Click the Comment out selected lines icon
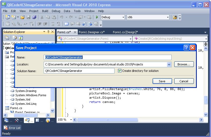This screenshot has height=137, width=211. pyautogui.click(x=53, y=24)
